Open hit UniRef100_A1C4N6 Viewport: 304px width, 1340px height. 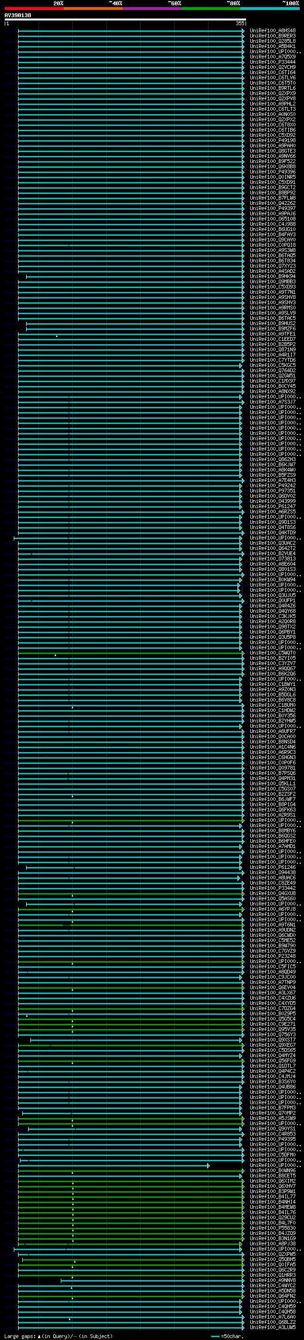(x=273, y=748)
